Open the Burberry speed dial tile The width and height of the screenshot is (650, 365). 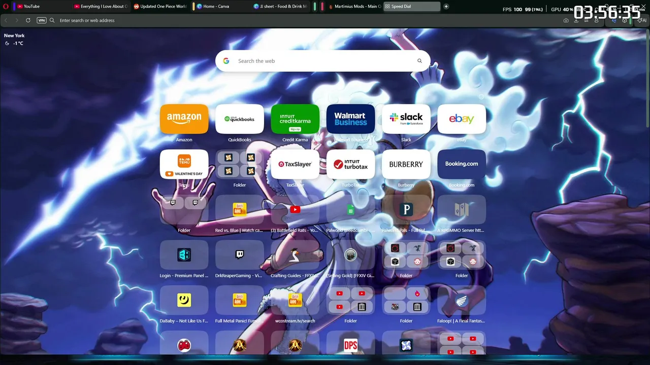(406, 164)
